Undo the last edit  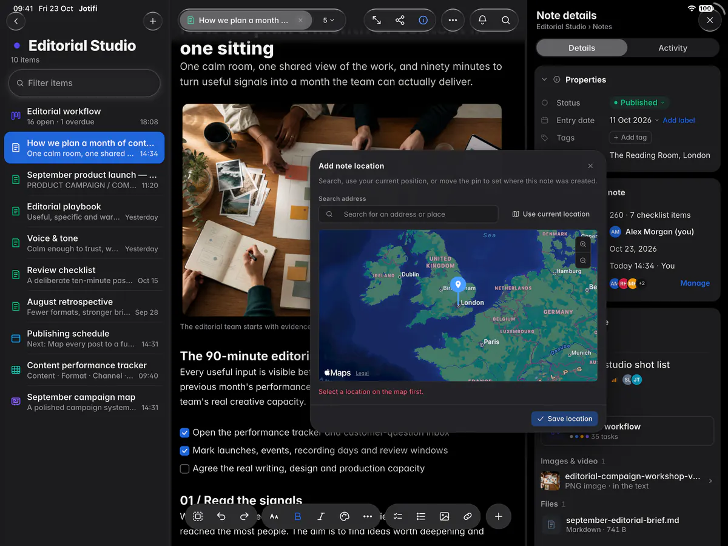221,516
